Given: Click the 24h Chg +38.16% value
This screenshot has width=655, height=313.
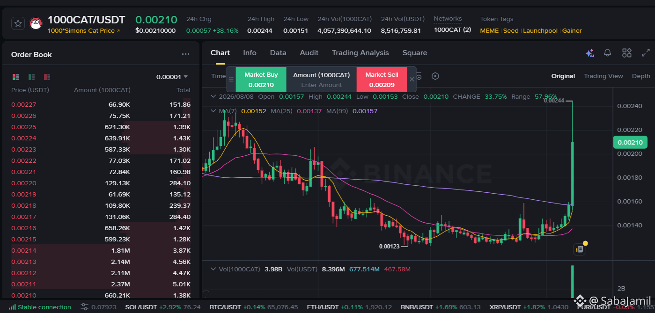Looking at the screenshot, I should pos(212,30).
